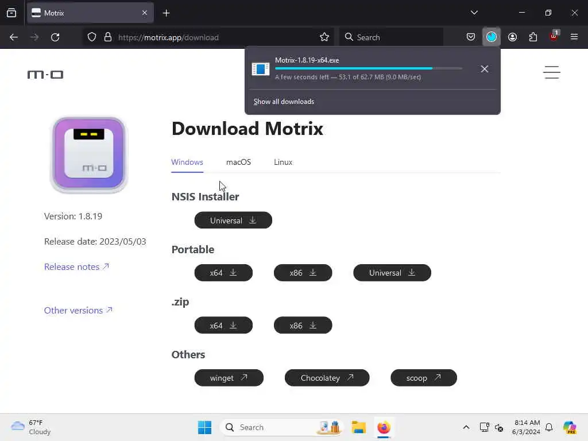Click the browser Search field
The width and height of the screenshot is (588, 441).
click(x=391, y=37)
